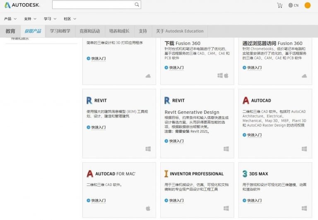The height and width of the screenshot is (220, 318).
Task: Click the blue arrow icon beside 3ds Max 快速入门
Action: pyautogui.click(x=244, y=200)
